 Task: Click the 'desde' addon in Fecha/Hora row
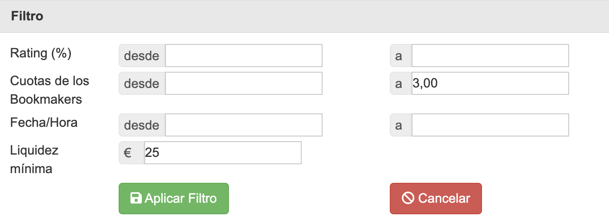(x=142, y=125)
